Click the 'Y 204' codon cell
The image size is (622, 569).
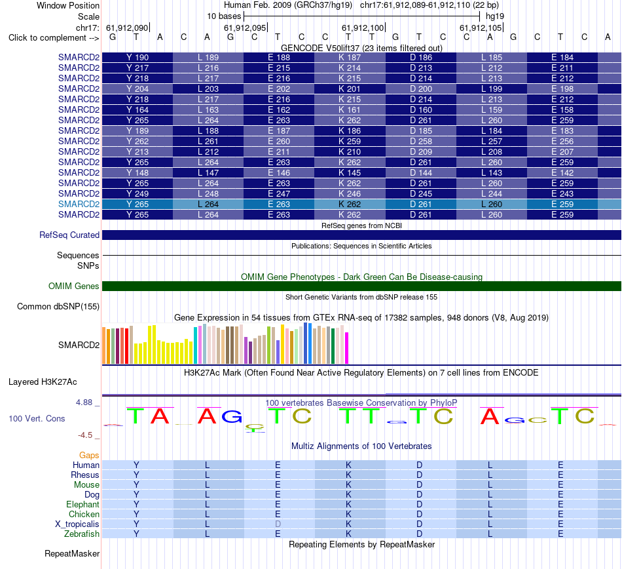[x=137, y=89]
